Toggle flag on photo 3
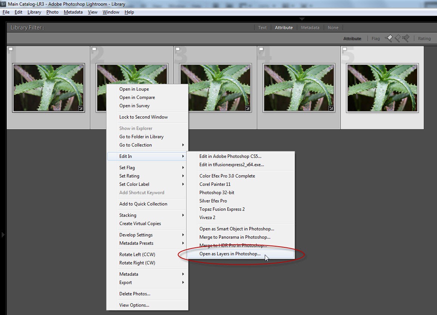 (x=178, y=49)
